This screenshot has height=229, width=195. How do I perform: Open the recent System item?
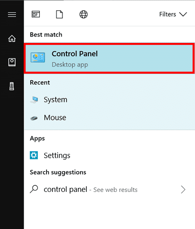[x=110, y=100]
